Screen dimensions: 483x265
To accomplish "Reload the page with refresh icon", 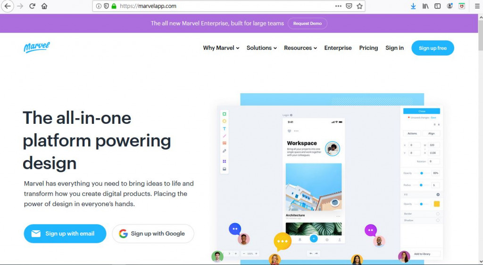I will coord(33,6).
